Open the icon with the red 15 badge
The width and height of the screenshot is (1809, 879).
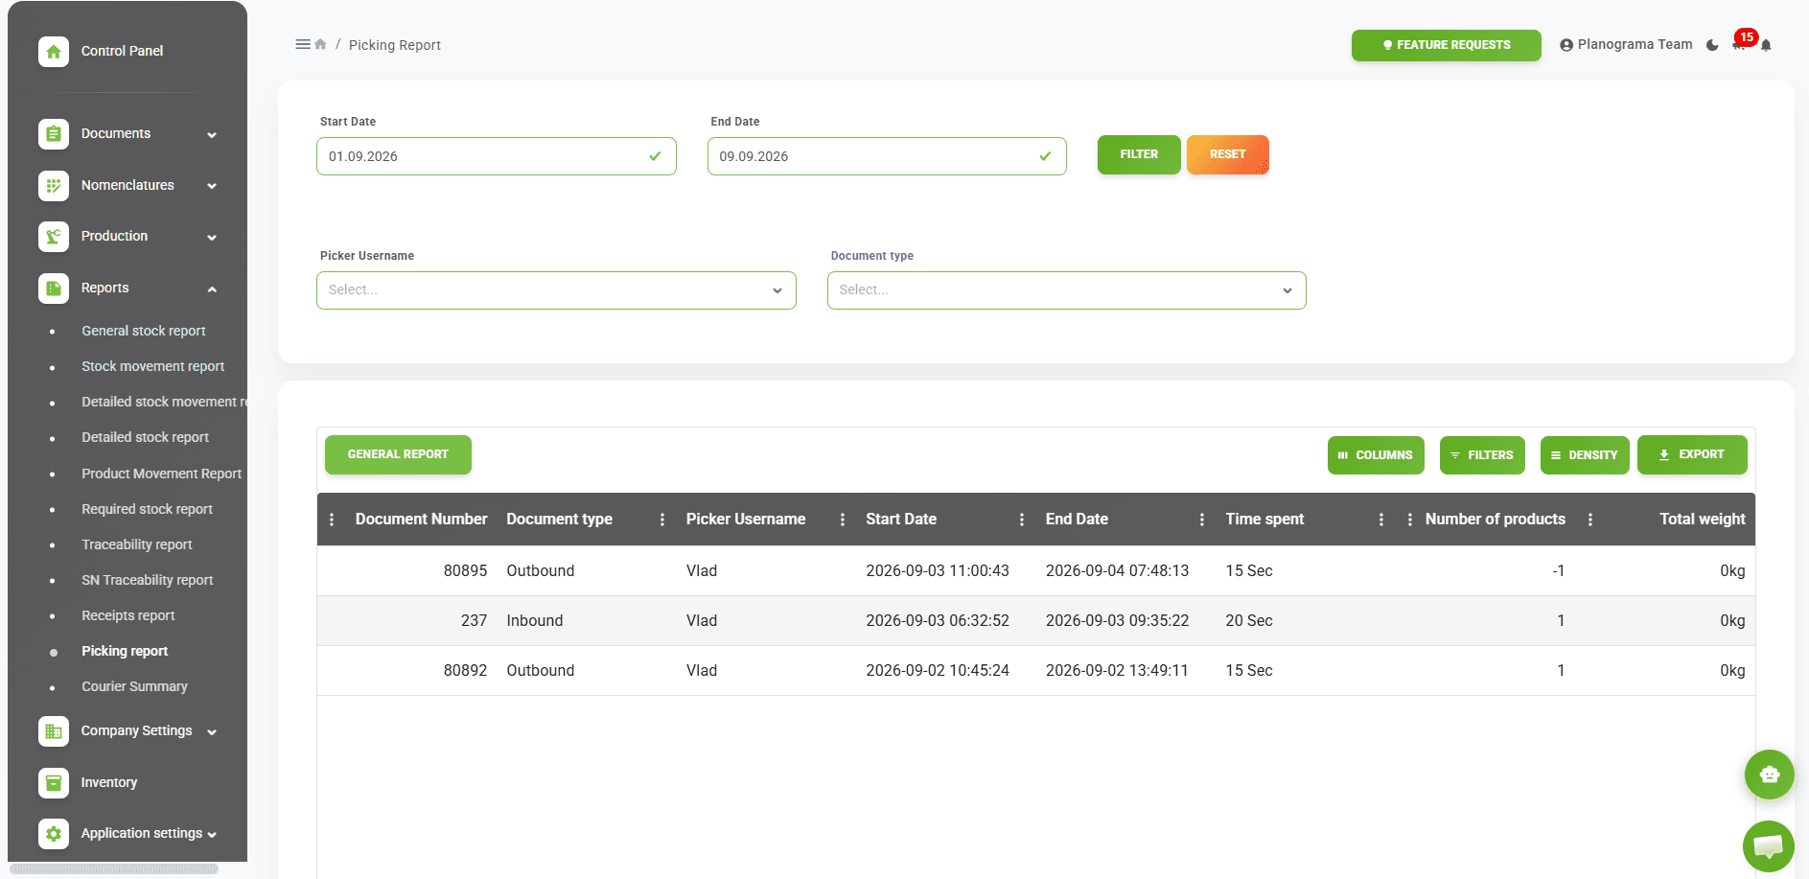1740,44
